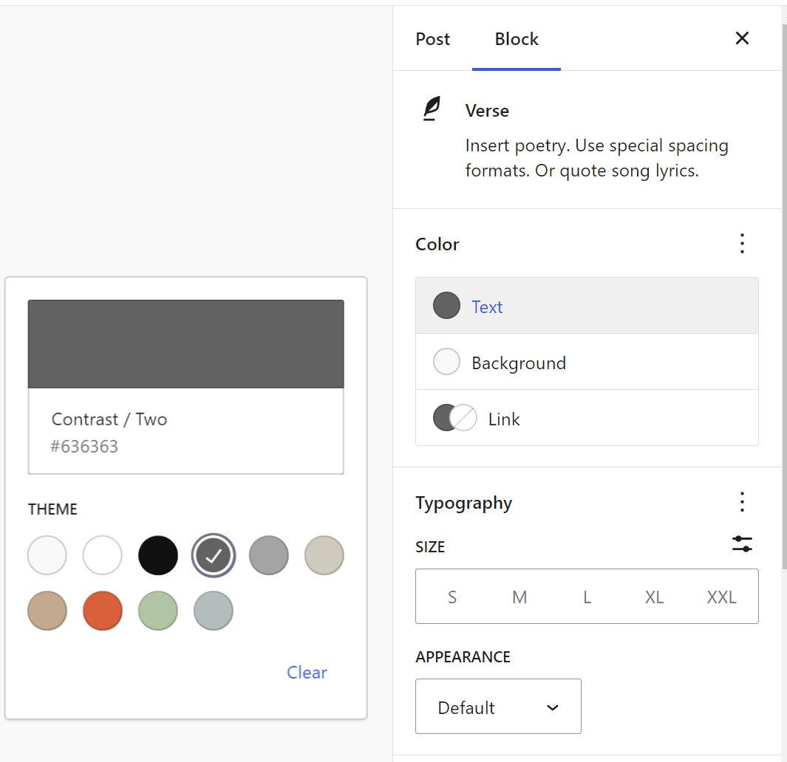Select size XL in the Size control
This screenshot has height=762, width=787.
(x=654, y=597)
